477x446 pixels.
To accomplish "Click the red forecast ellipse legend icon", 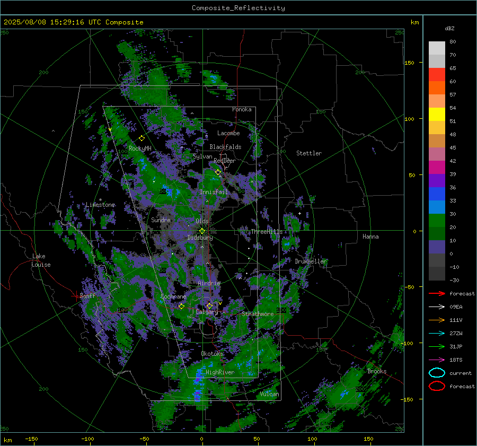I will coord(437,386).
